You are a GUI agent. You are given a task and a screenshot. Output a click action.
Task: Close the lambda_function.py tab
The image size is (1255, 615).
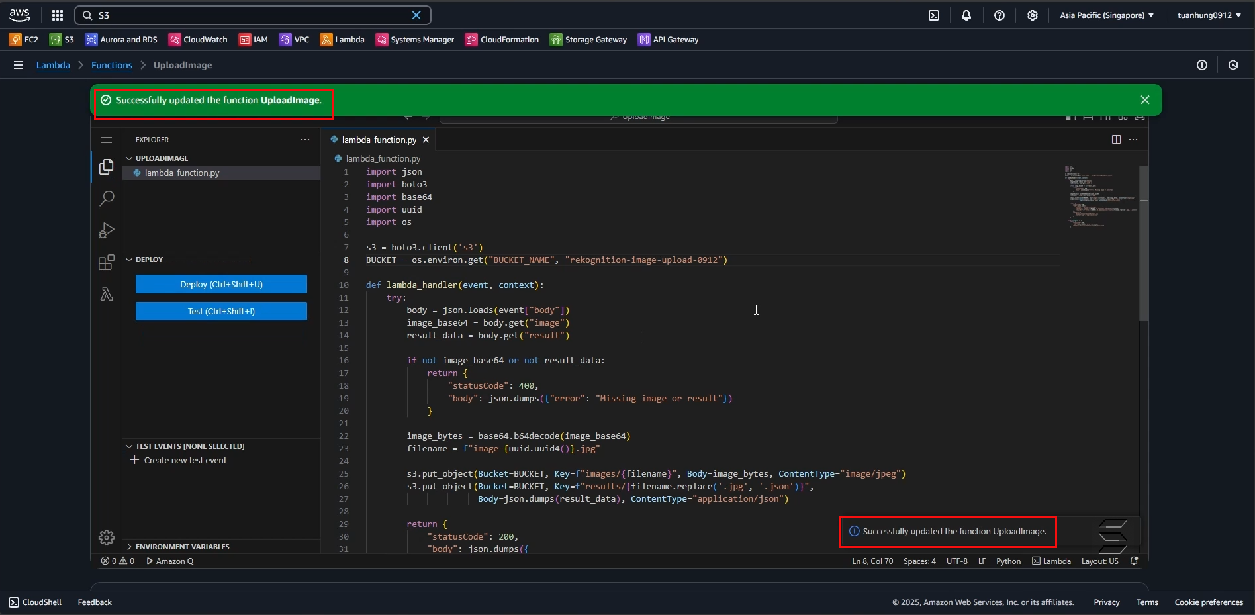point(426,140)
